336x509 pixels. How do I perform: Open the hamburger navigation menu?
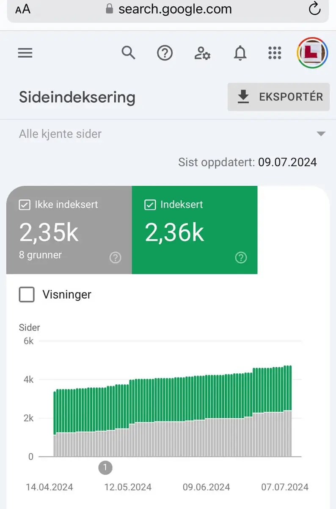click(x=25, y=53)
